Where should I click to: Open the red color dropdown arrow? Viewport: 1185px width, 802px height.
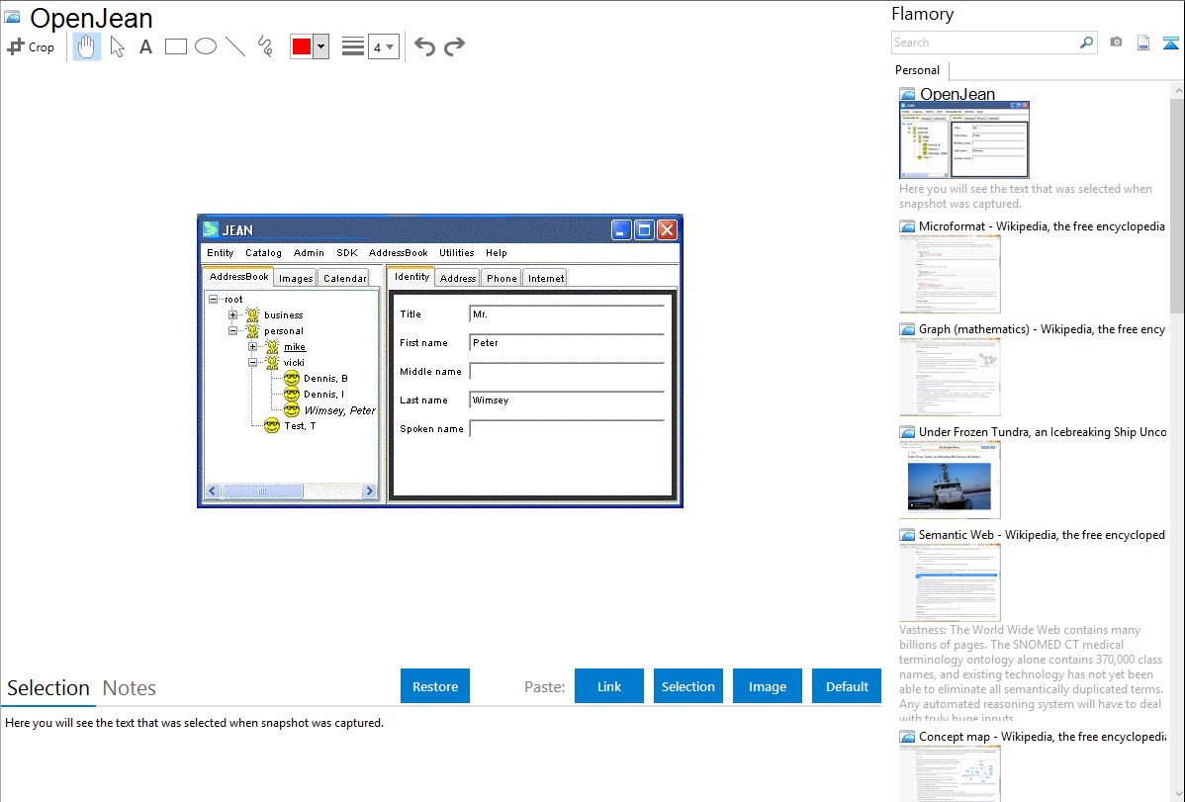[320, 46]
